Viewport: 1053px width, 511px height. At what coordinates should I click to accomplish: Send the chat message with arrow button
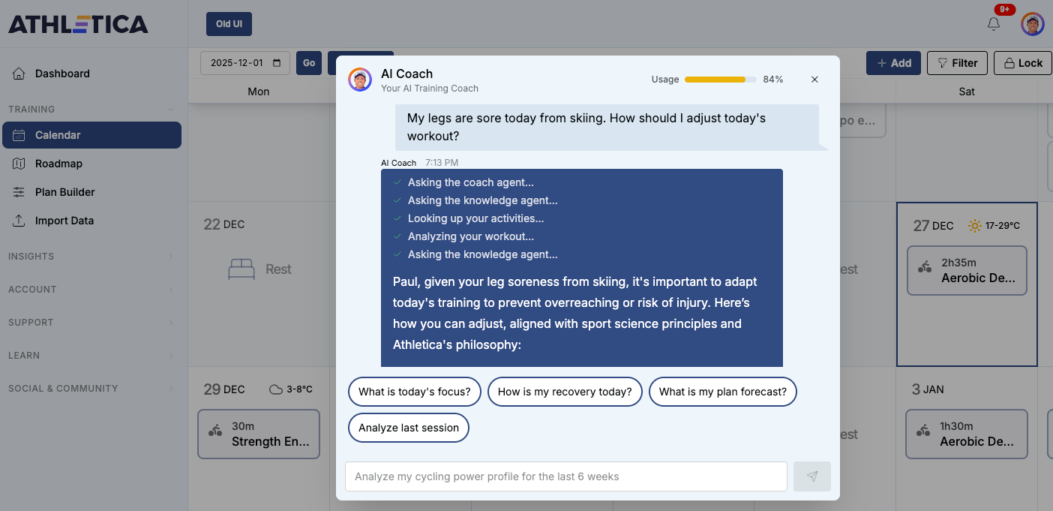812,476
